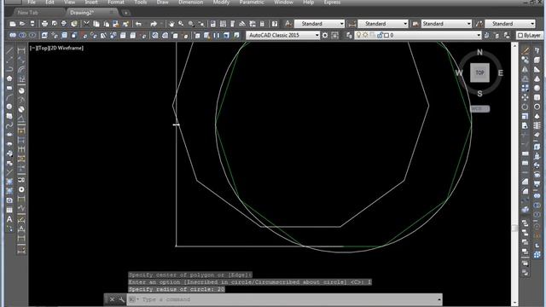The height and width of the screenshot is (307, 546).
Task: Open the Format menu
Action: tap(116, 2)
